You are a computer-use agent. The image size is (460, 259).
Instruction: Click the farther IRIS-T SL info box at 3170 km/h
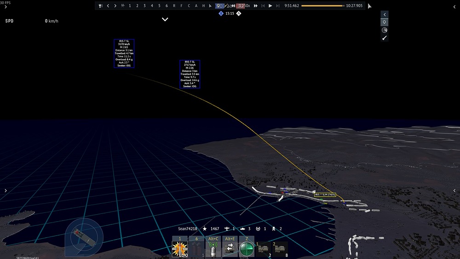coord(124,53)
